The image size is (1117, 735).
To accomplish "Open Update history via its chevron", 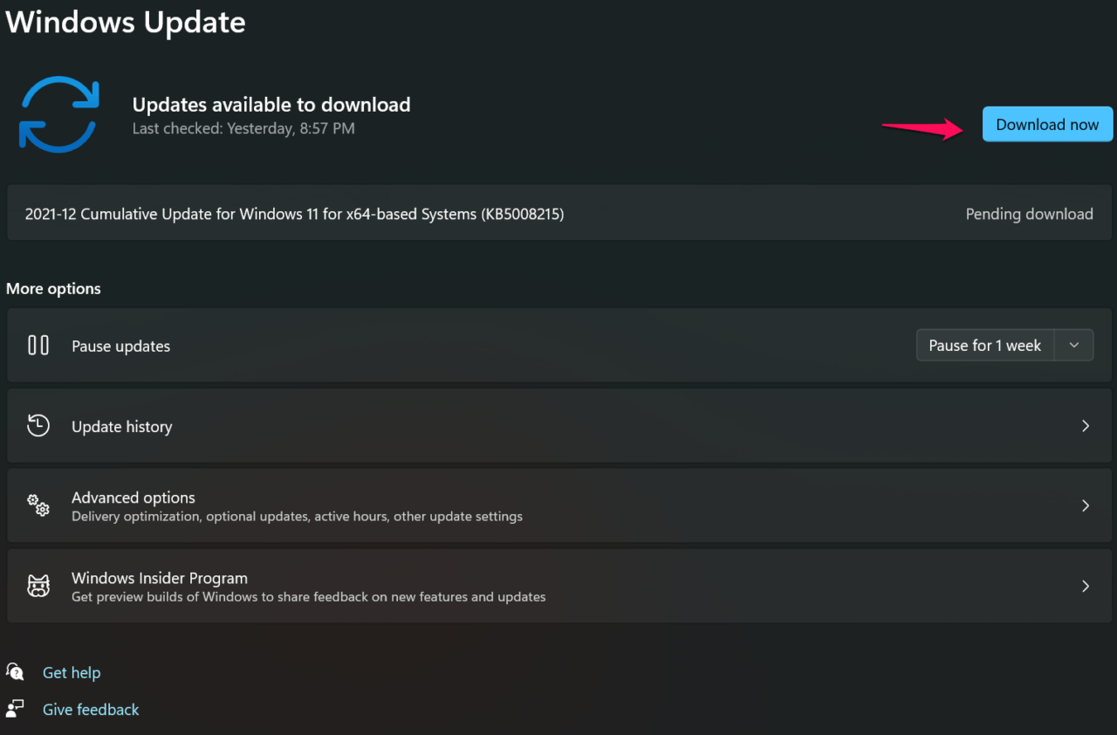I will pyautogui.click(x=1086, y=426).
